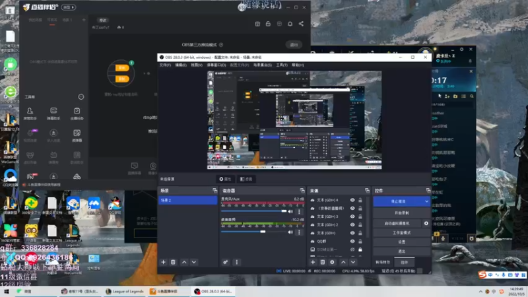Add scene tab with plus in 直播伴侣

pos(84,20)
